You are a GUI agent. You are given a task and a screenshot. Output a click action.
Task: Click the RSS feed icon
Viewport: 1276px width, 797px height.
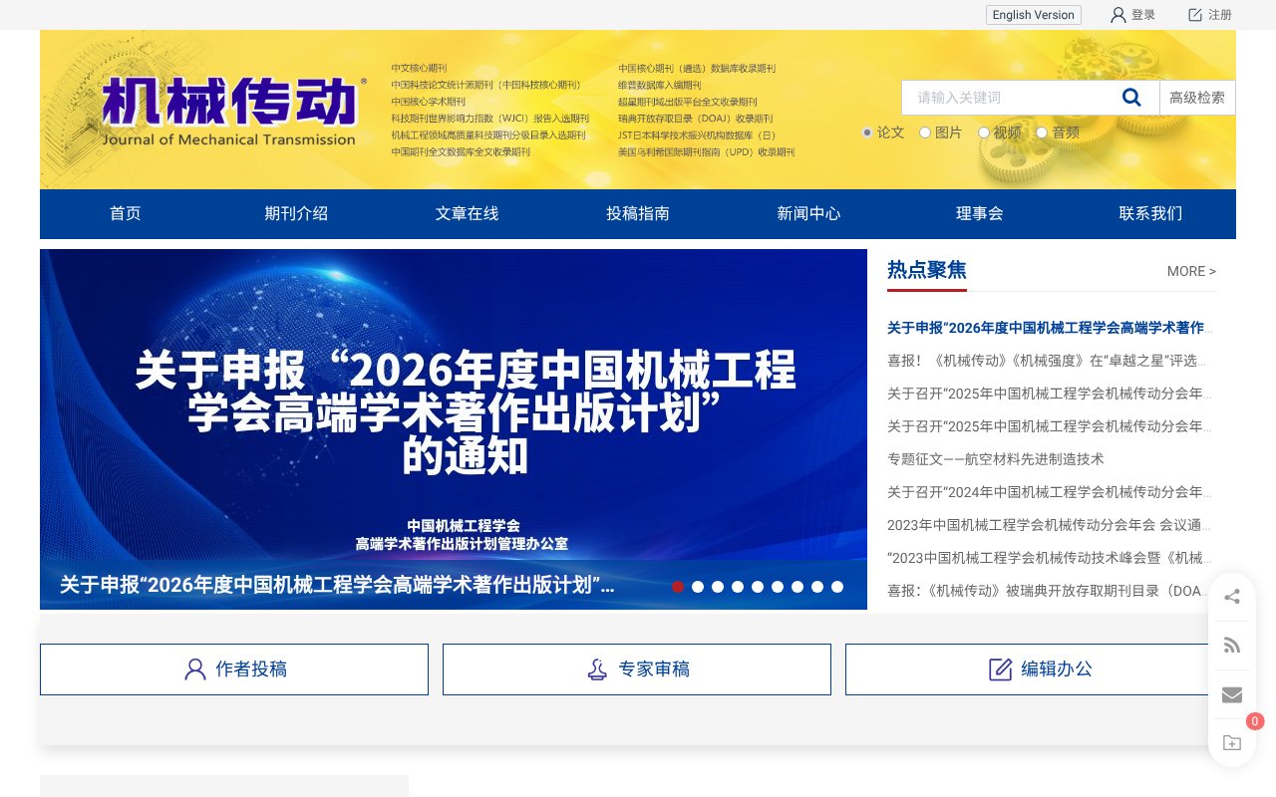tap(1232, 645)
